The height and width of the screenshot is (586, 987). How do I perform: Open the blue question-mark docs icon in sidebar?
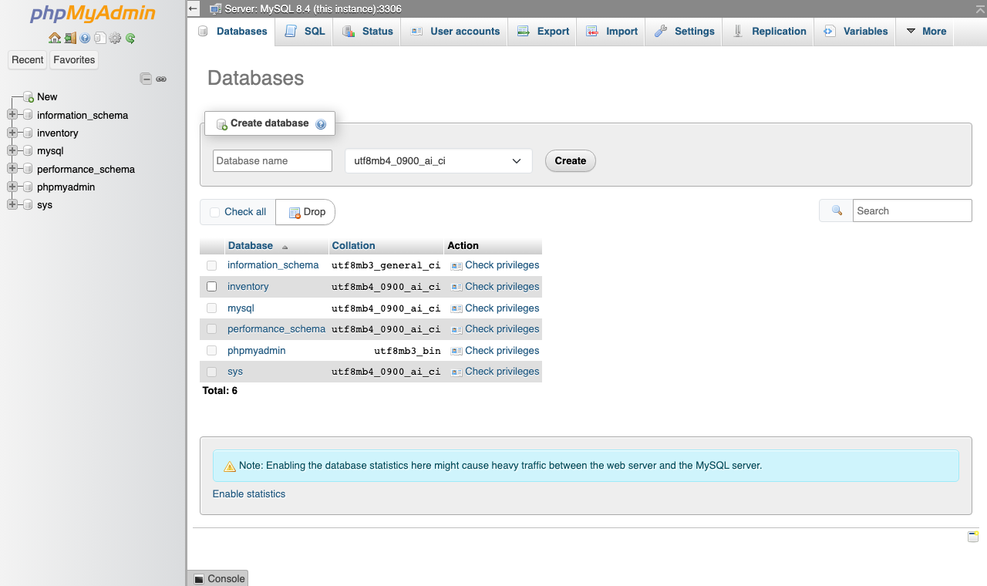(x=85, y=38)
